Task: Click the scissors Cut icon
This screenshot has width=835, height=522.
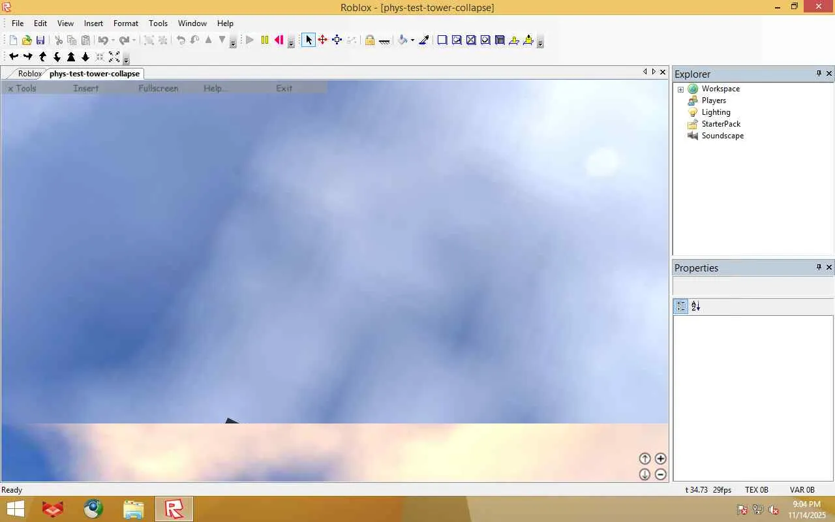Action: (58, 40)
